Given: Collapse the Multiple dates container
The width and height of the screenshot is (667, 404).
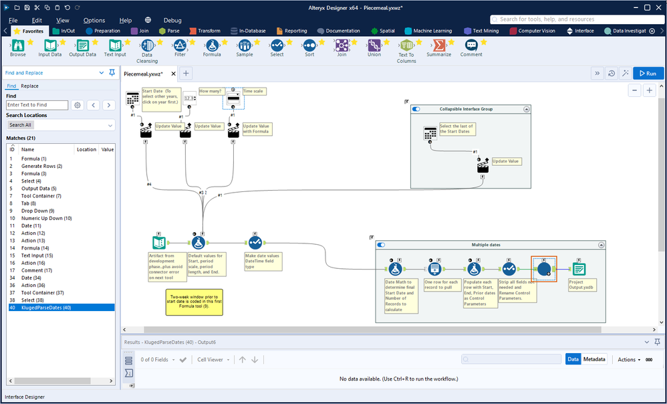Looking at the screenshot, I should point(601,245).
